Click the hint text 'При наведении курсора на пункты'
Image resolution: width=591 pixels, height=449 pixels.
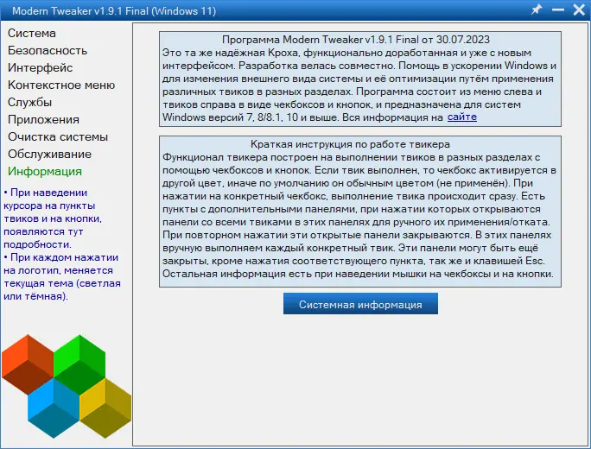click(x=49, y=199)
